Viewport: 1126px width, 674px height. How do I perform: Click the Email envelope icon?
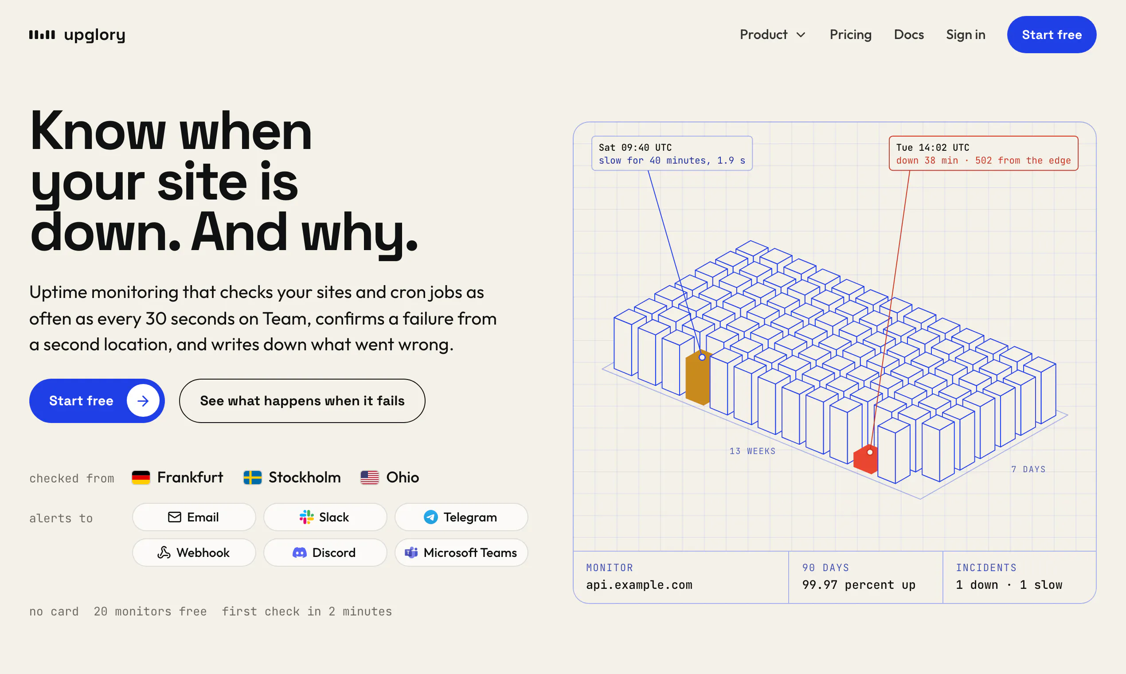[x=174, y=517]
